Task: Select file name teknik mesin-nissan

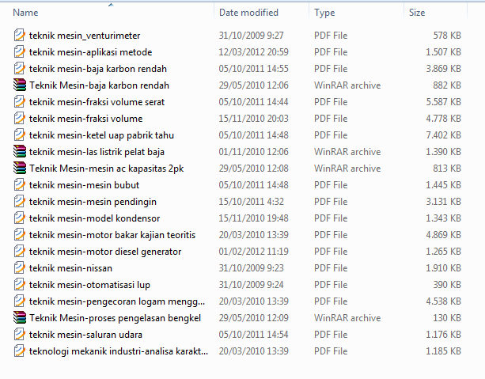Action: tap(71, 268)
